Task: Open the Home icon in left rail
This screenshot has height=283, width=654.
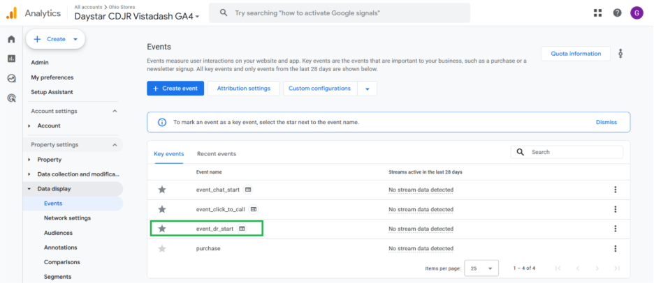Action: pos(11,39)
